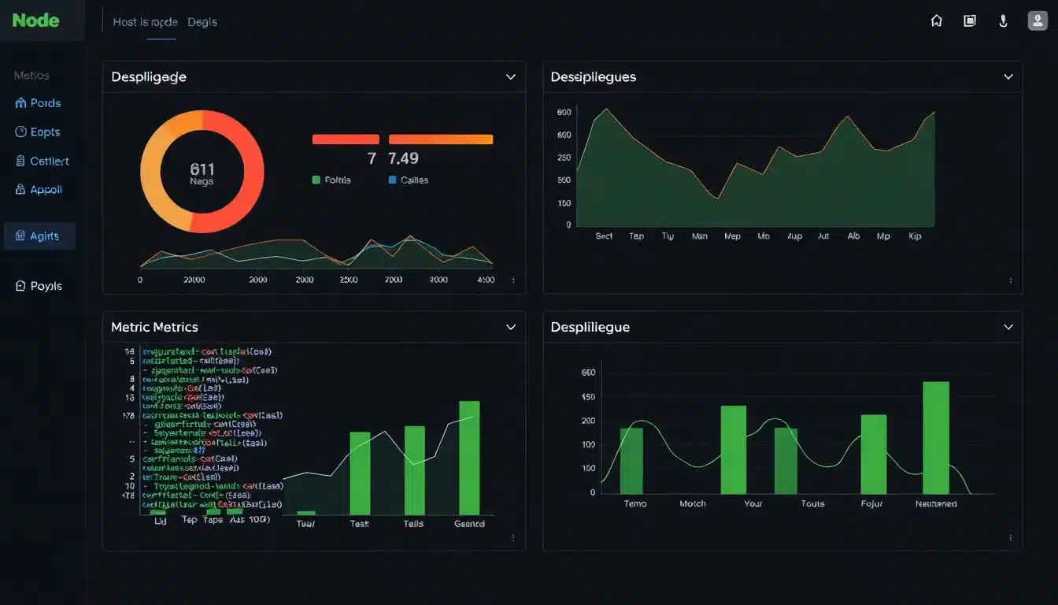
Task: Click the Node logo in the corner
Action: pyautogui.click(x=35, y=20)
